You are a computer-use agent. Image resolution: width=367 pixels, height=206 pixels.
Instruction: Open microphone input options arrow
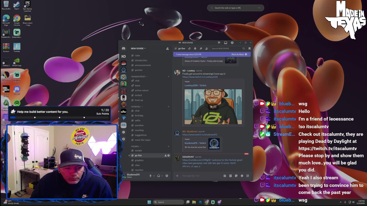coord(154,176)
